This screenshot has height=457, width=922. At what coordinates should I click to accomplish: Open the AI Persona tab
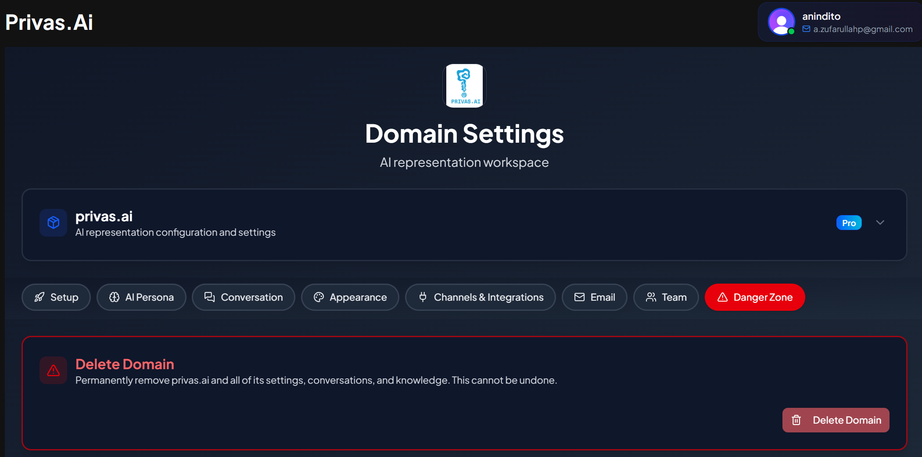[x=141, y=297]
